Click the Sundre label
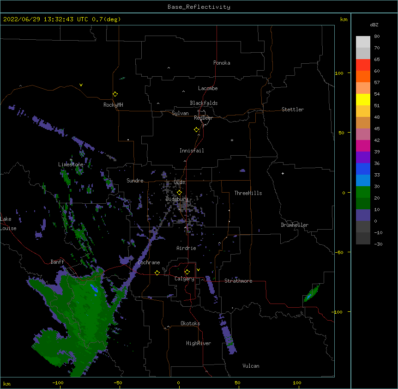Viewport: 398px width, 389px height. [135, 181]
